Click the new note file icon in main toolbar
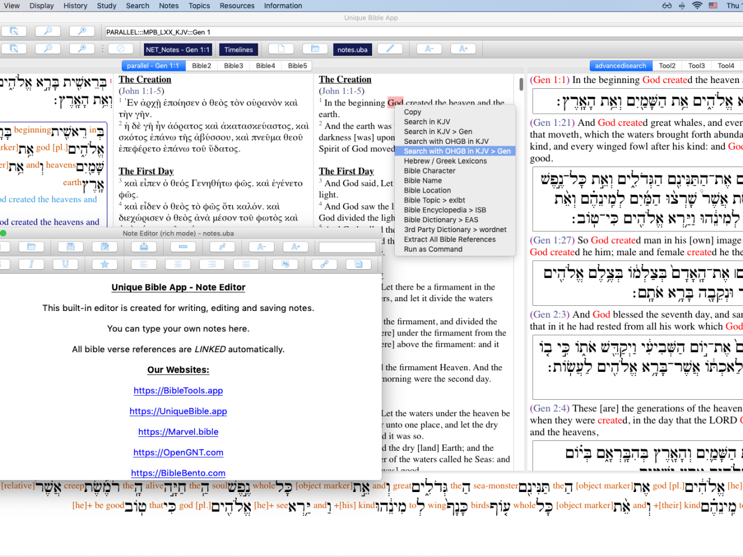743x557 pixels. tap(281, 49)
